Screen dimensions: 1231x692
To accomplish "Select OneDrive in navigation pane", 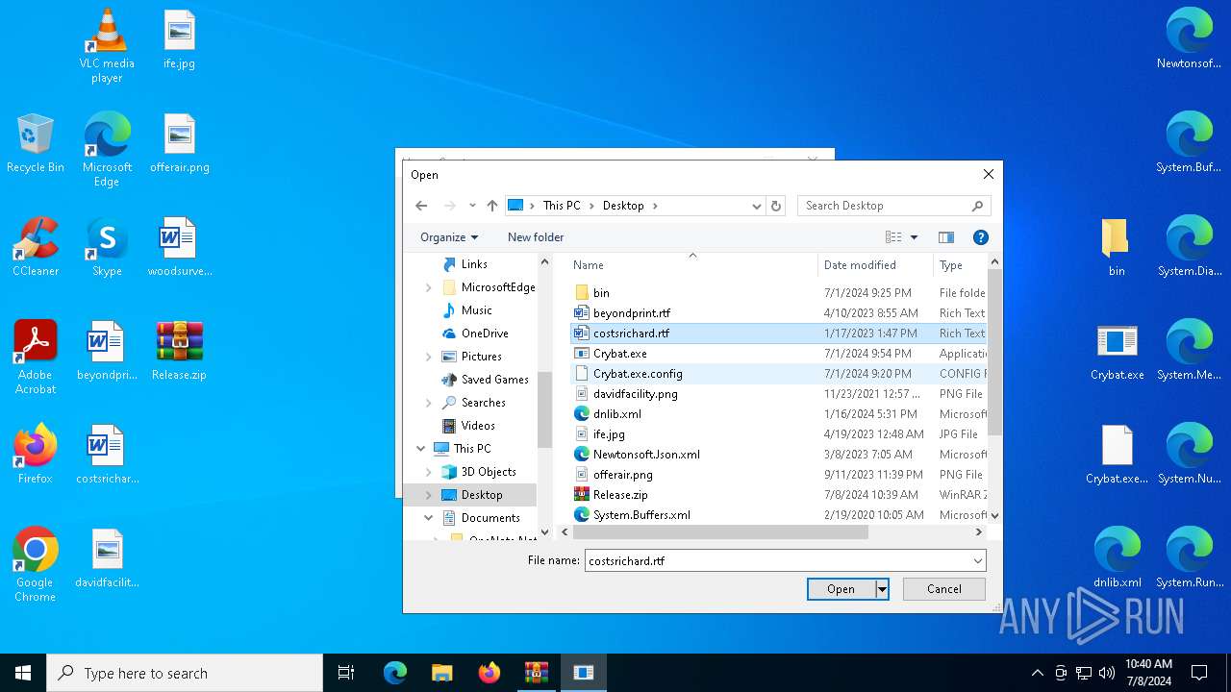I will point(485,334).
